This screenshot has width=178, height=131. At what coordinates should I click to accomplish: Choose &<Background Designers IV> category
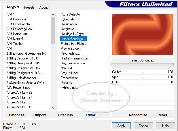[26, 53]
